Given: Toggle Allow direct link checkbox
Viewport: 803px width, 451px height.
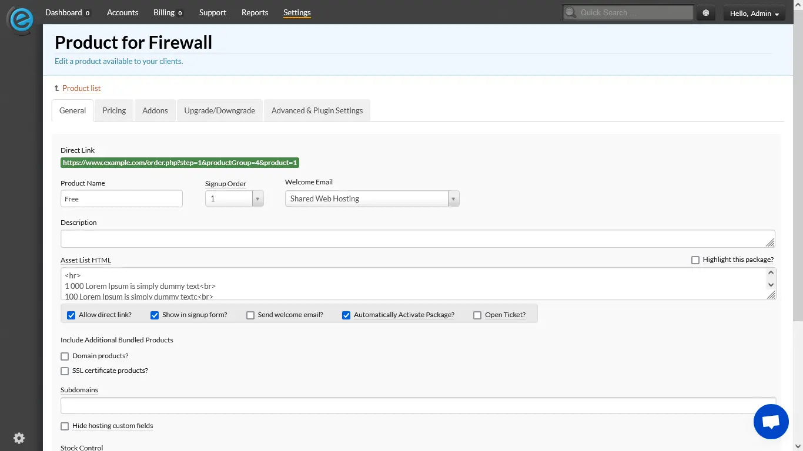Looking at the screenshot, I should coord(71,315).
